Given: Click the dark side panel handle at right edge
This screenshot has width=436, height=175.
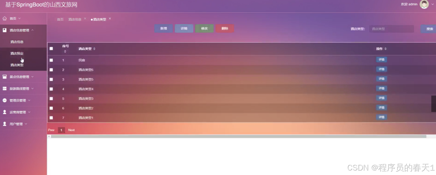Looking at the screenshot, I should tap(434, 104).
